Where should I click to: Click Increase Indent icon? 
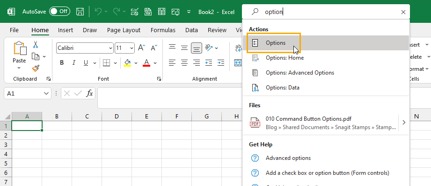point(221,63)
